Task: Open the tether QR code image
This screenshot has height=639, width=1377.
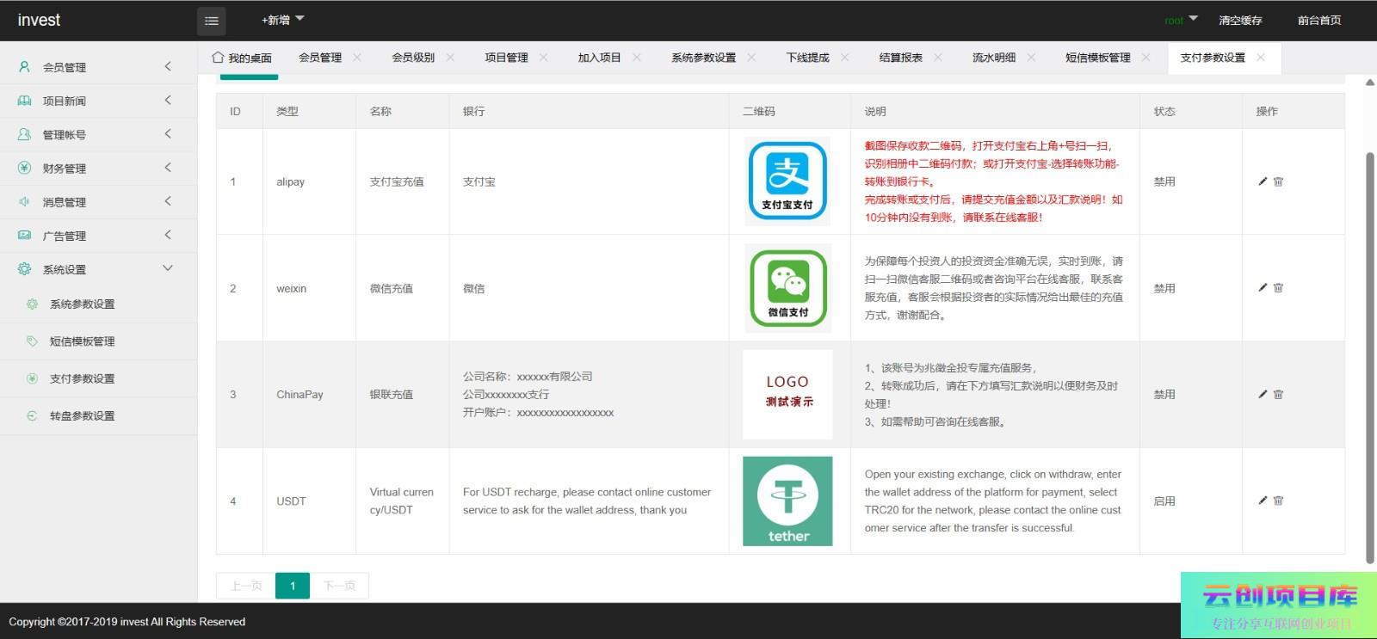Action: pos(787,501)
